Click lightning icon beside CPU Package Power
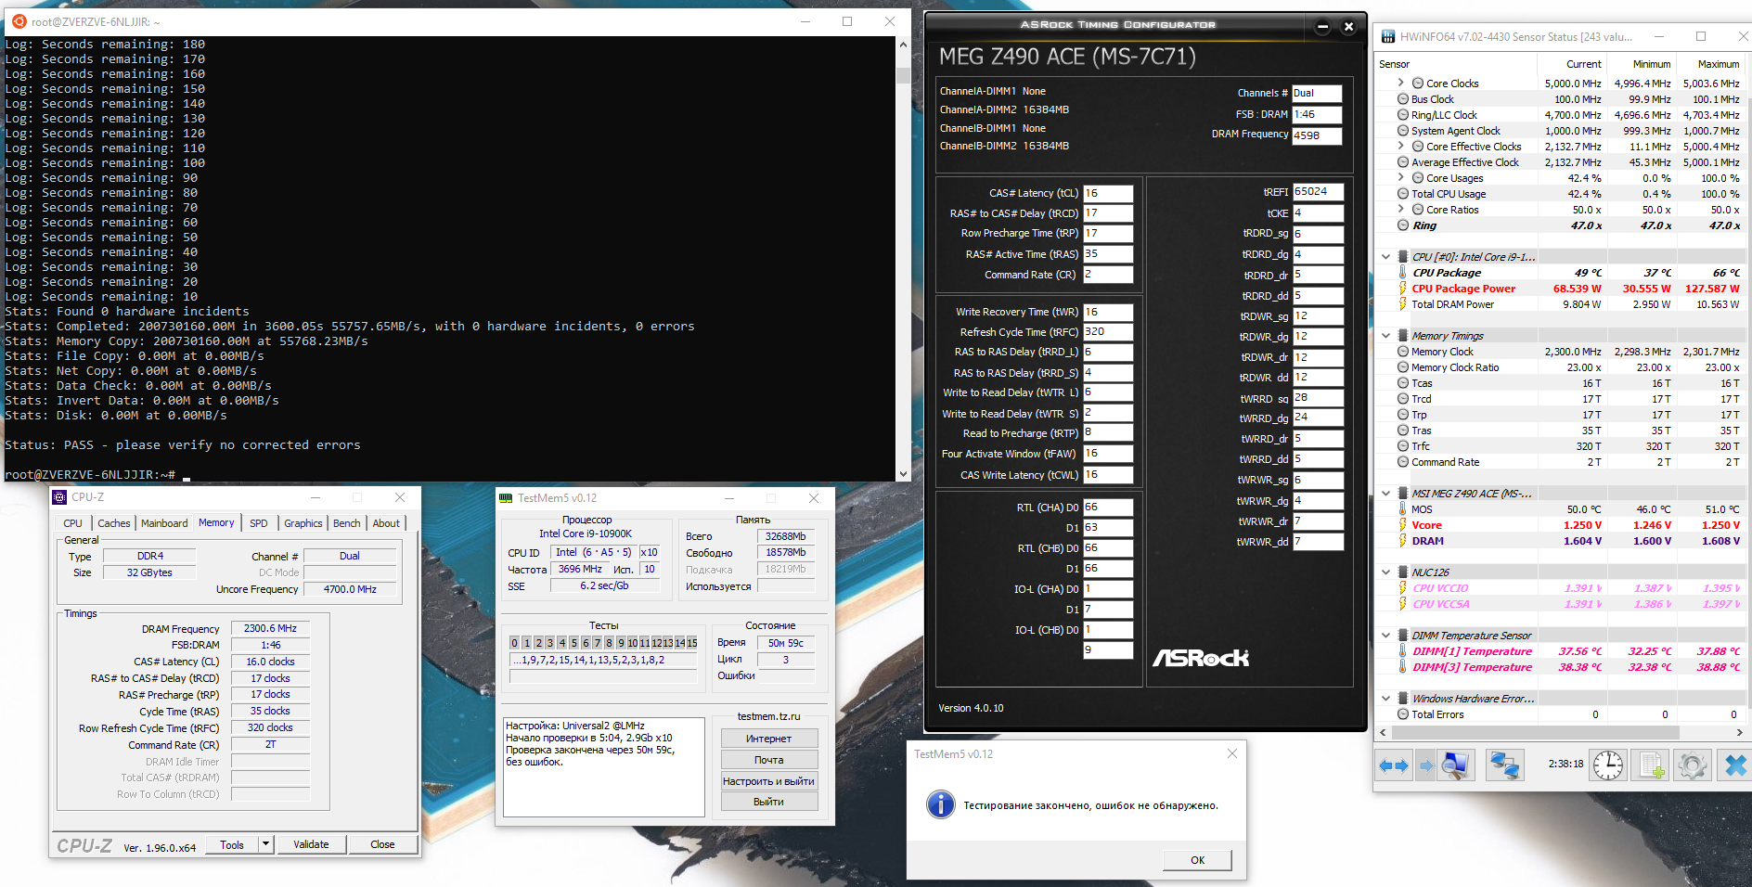This screenshot has width=1752, height=887. click(x=1403, y=289)
